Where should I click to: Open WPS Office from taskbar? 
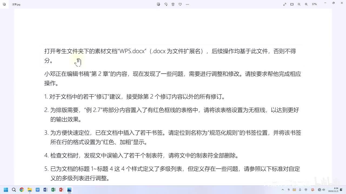[x=38, y=190]
